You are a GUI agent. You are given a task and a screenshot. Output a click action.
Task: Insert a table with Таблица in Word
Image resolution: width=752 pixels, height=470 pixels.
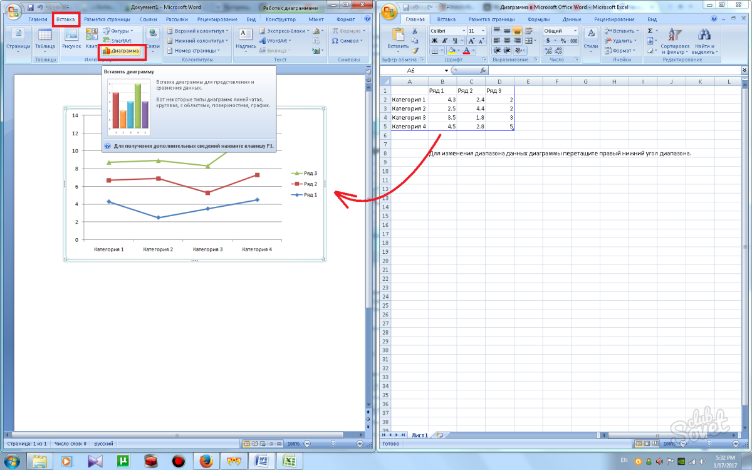[x=44, y=40]
